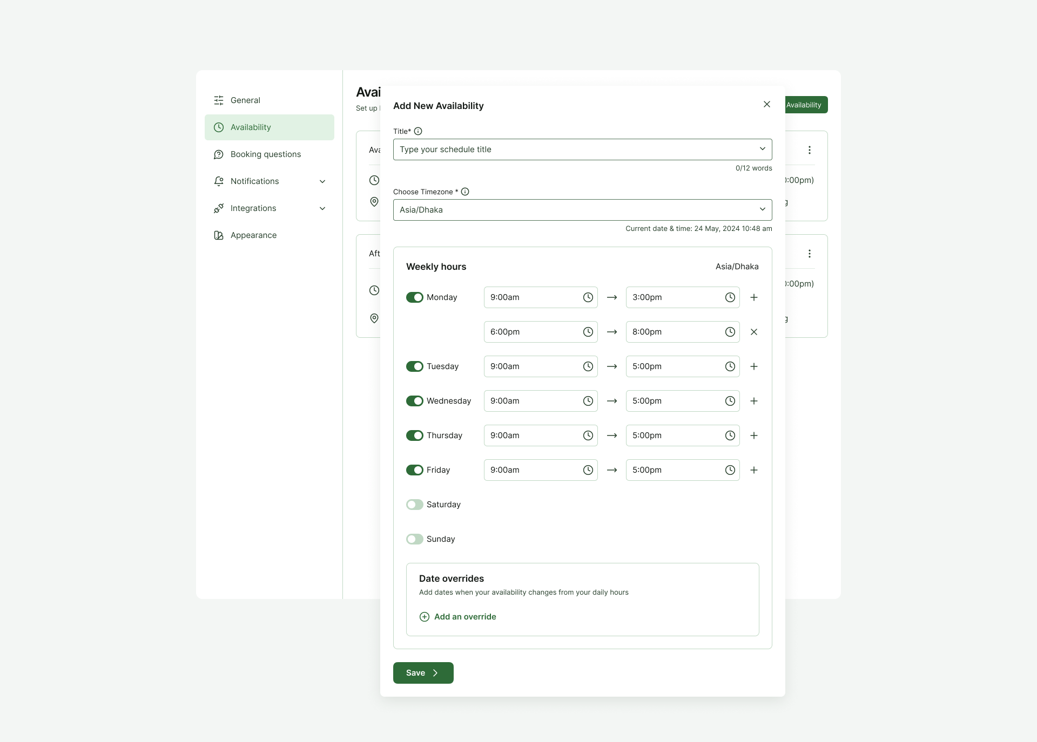Go to Appearance settings
Screen dimensions: 1037x742
253,235
